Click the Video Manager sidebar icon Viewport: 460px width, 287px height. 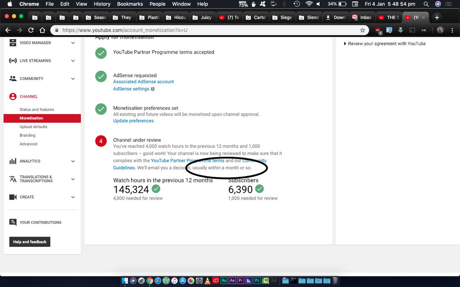(x=13, y=43)
